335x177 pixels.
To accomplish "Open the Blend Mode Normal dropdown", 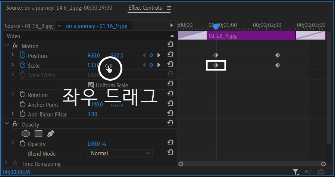I will coord(120,153).
